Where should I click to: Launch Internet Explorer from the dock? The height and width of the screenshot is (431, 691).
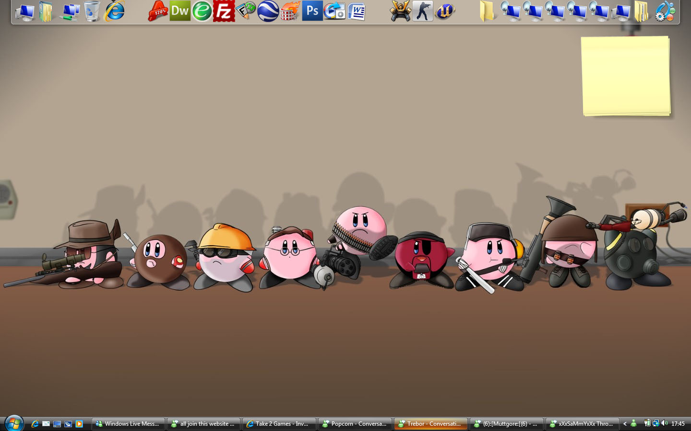(x=114, y=11)
